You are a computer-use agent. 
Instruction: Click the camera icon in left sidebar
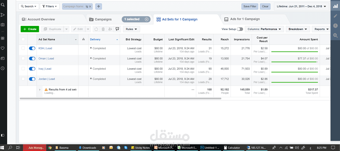2,25
